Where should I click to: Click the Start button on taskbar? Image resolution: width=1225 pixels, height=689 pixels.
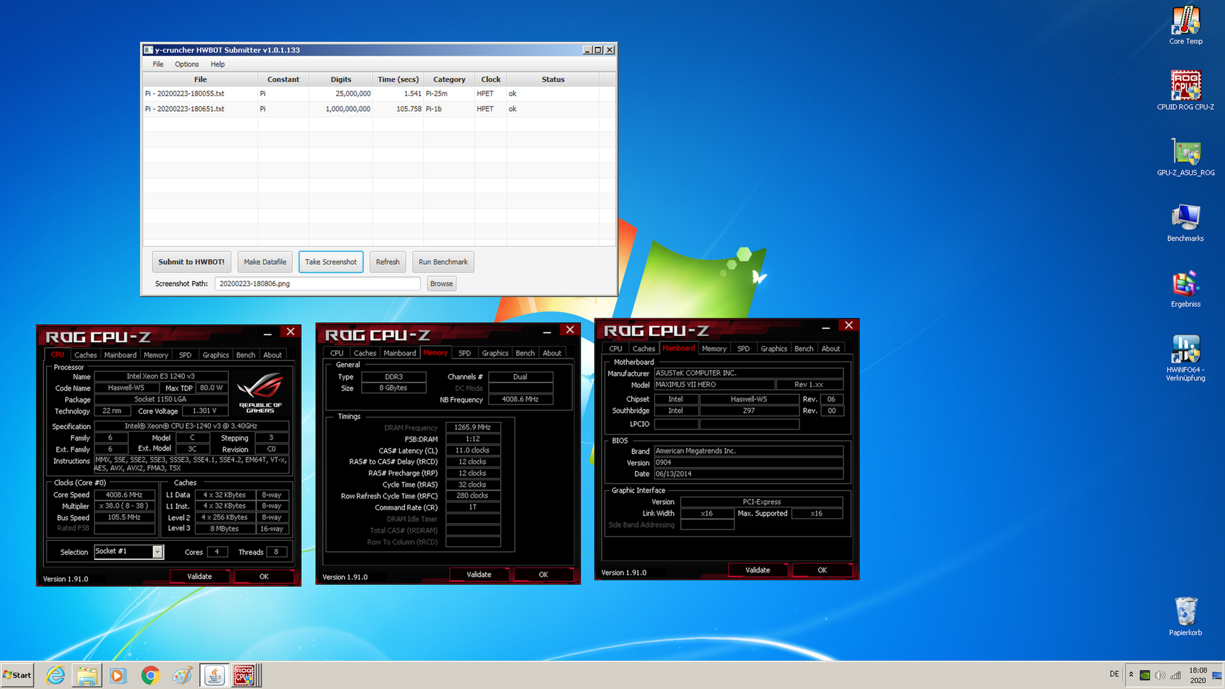coord(17,675)
